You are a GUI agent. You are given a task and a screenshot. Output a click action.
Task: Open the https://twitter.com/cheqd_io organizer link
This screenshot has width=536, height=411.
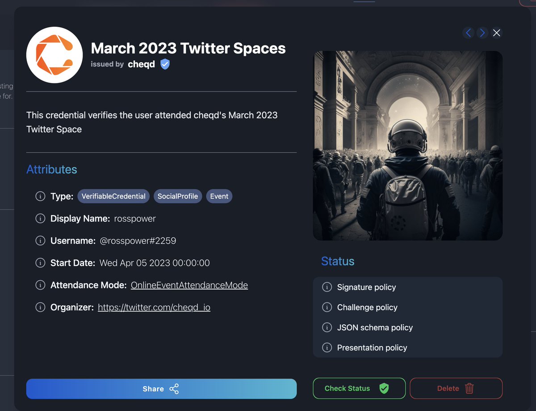[x=154, y=307]
